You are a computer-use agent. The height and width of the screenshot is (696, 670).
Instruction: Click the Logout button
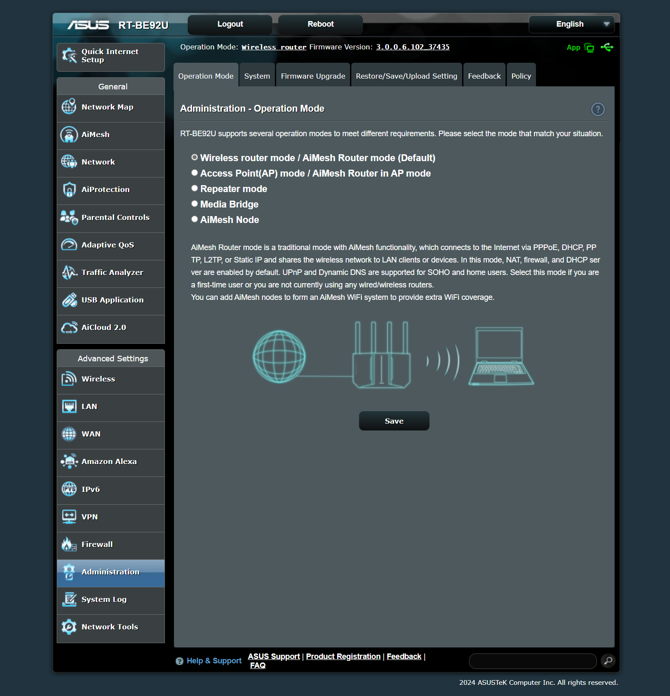tap(230, 24)
